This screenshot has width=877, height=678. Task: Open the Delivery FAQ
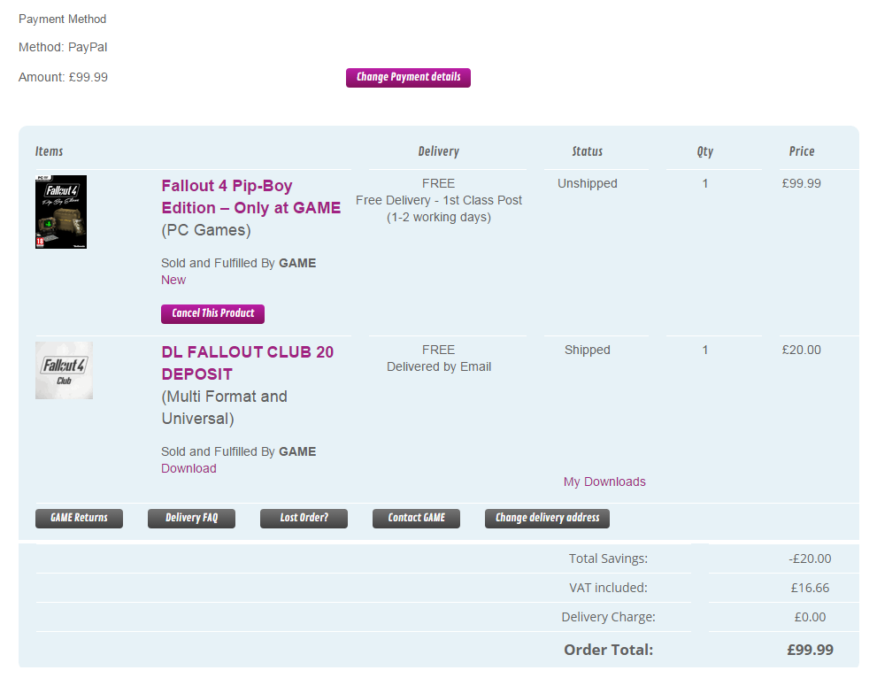tap(191, 518)
